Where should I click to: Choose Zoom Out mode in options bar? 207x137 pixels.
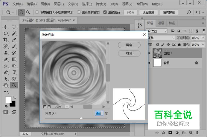28,12
